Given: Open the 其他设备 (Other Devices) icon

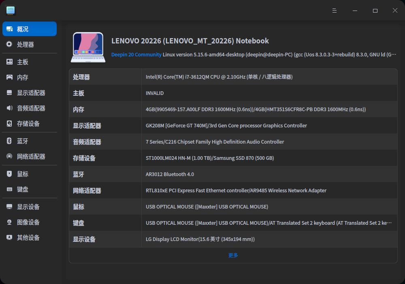Looking at the screenshot, I should tap(9, 237).
